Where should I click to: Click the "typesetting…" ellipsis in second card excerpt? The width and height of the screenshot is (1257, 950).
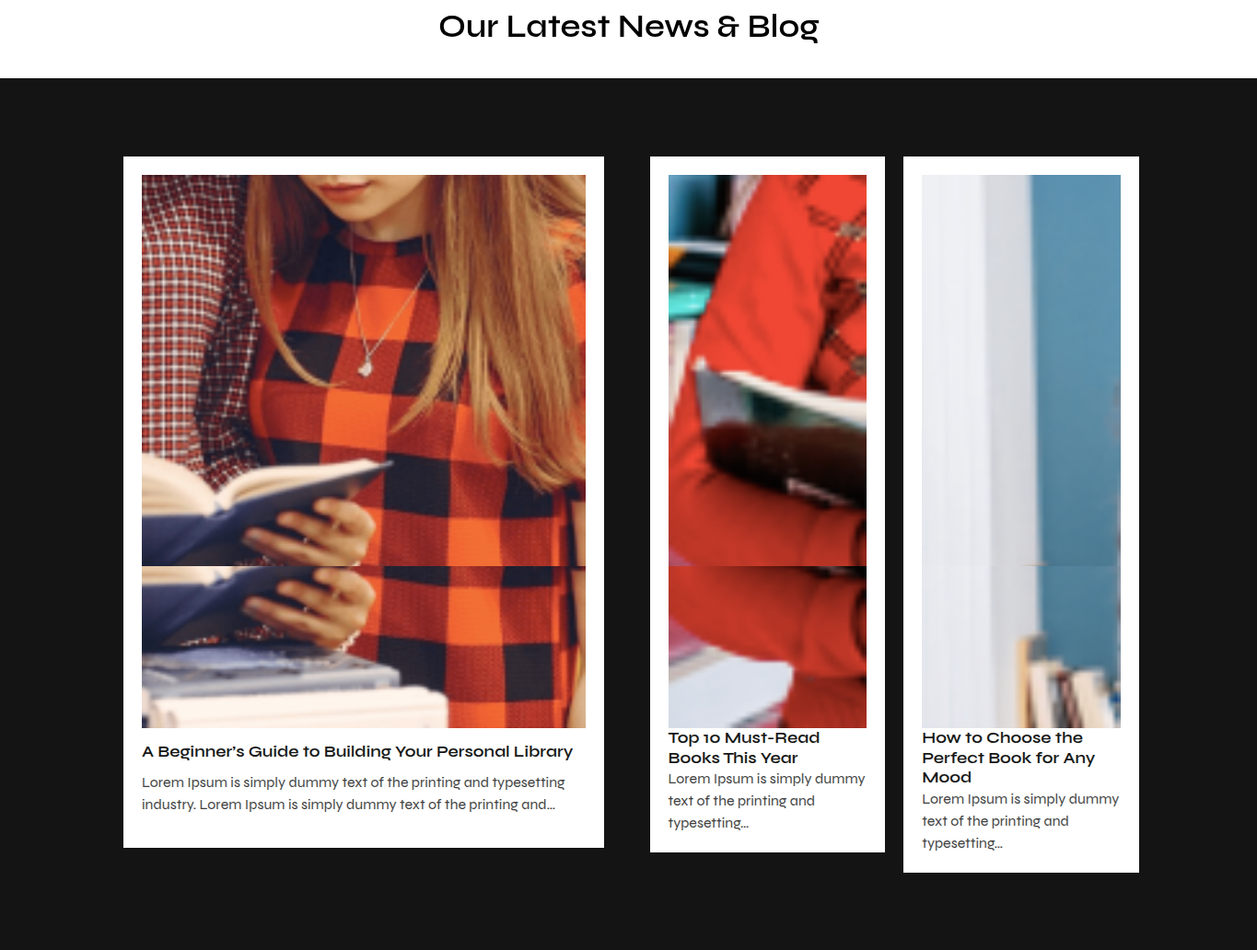point(708,823)
